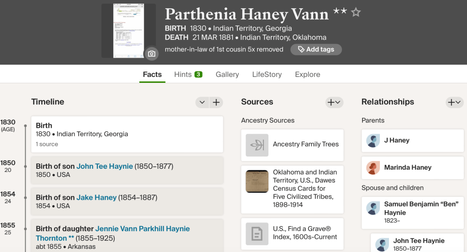This screenshot has width=467, height=252.
Task: Select the Birth 1830 timeline card
Action: pyautogui.click(x=127, y=134)
